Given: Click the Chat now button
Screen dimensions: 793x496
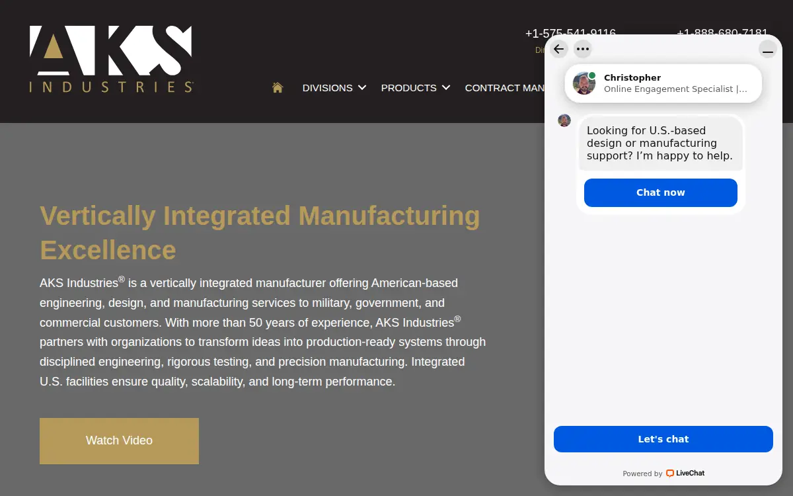Looking at the screenshot, I should (x=661, y=192).
